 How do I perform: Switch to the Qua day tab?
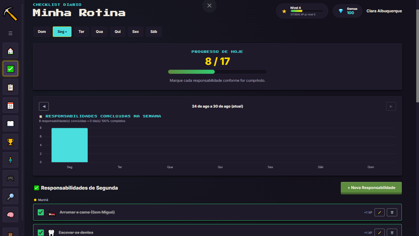[99, 32]
